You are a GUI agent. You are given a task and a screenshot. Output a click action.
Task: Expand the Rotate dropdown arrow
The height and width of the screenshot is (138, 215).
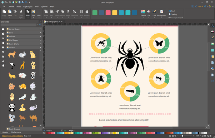57,18
